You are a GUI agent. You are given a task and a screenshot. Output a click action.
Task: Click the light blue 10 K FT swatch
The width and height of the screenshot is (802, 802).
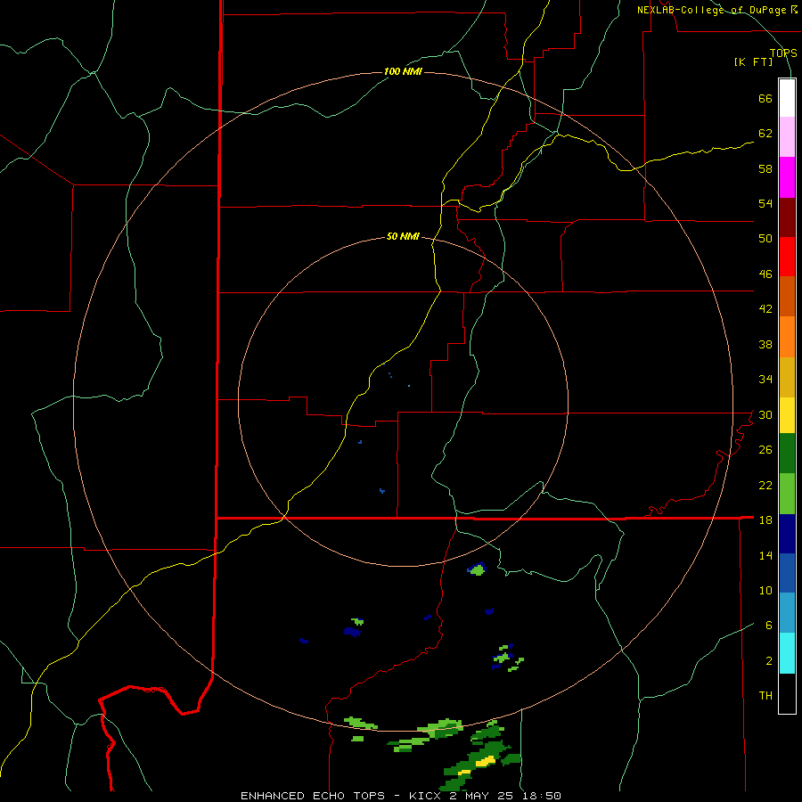tap(787, 613)
